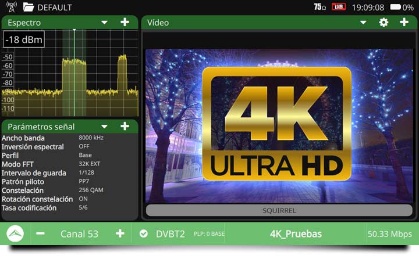
Task: Click the PP7 pilot pattern value
Action: (84, 181)
